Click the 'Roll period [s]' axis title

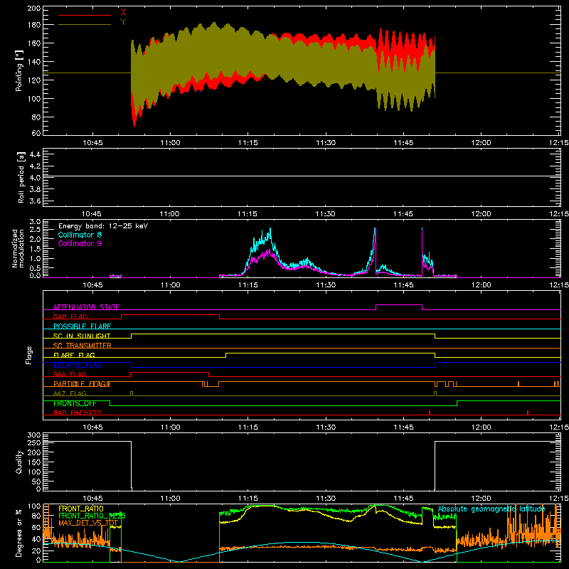click(x=21, y=177)
